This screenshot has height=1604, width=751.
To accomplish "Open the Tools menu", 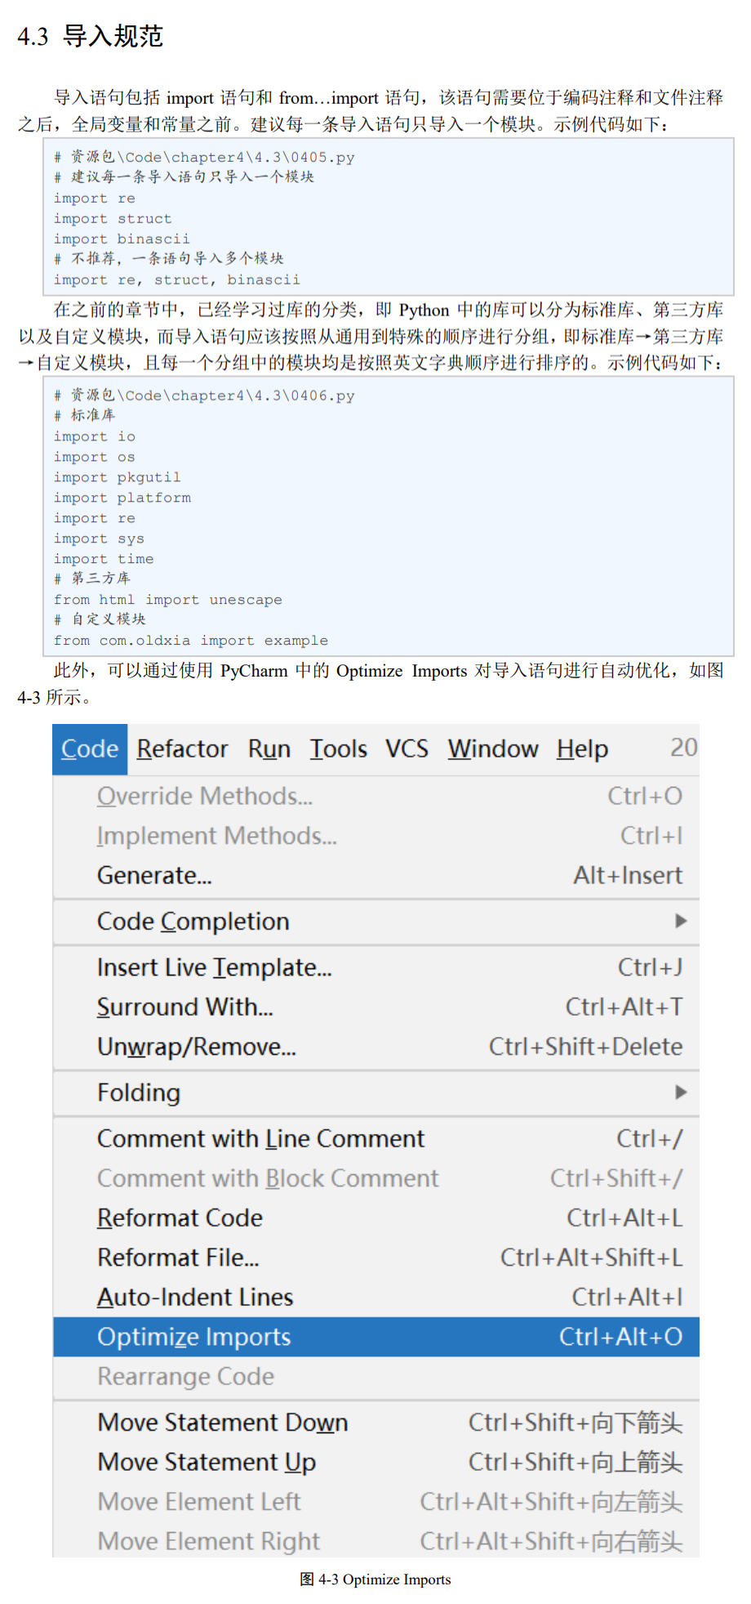I will (x=338, y=748).
